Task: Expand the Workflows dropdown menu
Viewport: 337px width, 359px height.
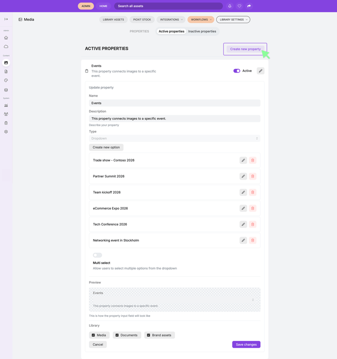Action: pos(201,20)
